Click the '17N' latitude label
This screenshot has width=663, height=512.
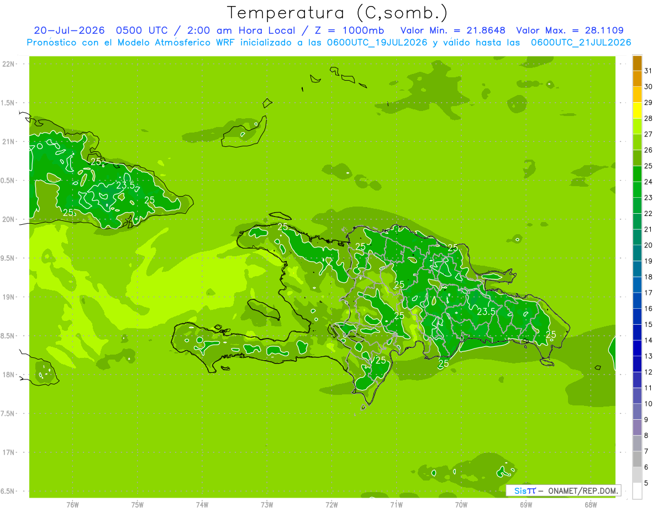click(x=9, y=452)
